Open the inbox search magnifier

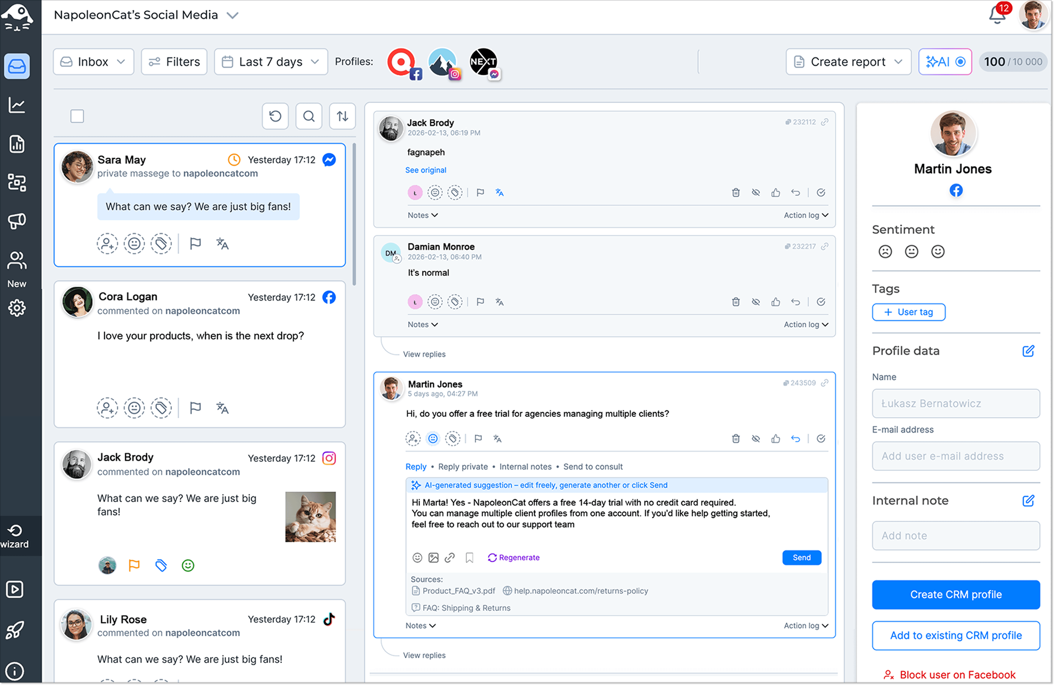tap(309, 116)
